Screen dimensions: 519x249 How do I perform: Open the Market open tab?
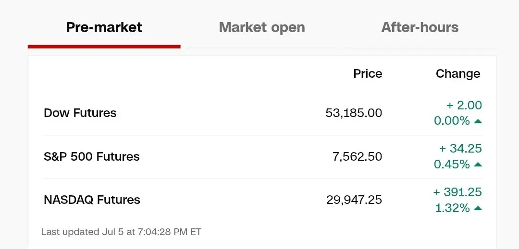click(x=262, y=27)
